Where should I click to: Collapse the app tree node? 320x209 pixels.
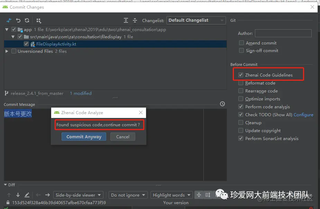[x=7, y=30]
